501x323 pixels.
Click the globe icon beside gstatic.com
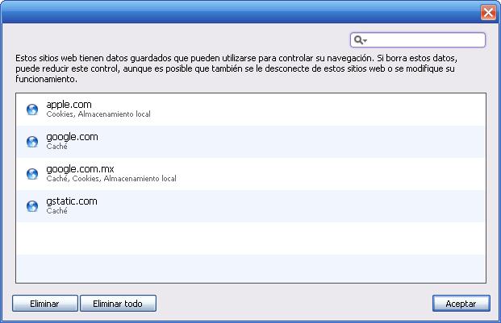click(32, 206)
